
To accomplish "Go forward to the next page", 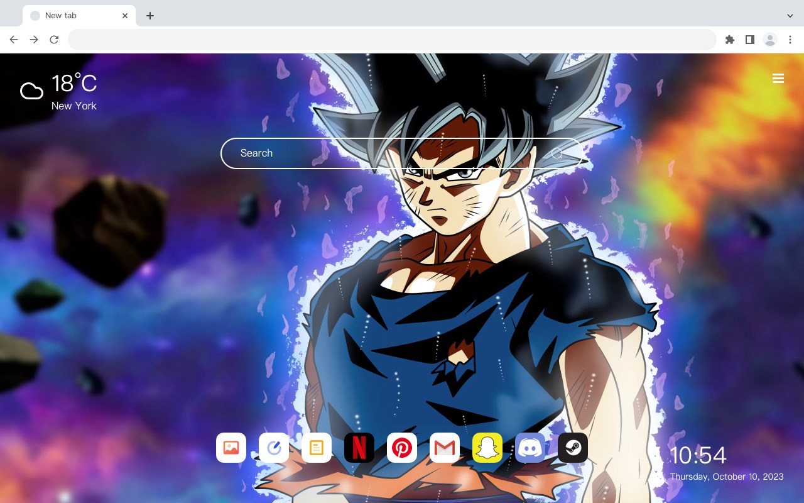I will click(34, 40).
